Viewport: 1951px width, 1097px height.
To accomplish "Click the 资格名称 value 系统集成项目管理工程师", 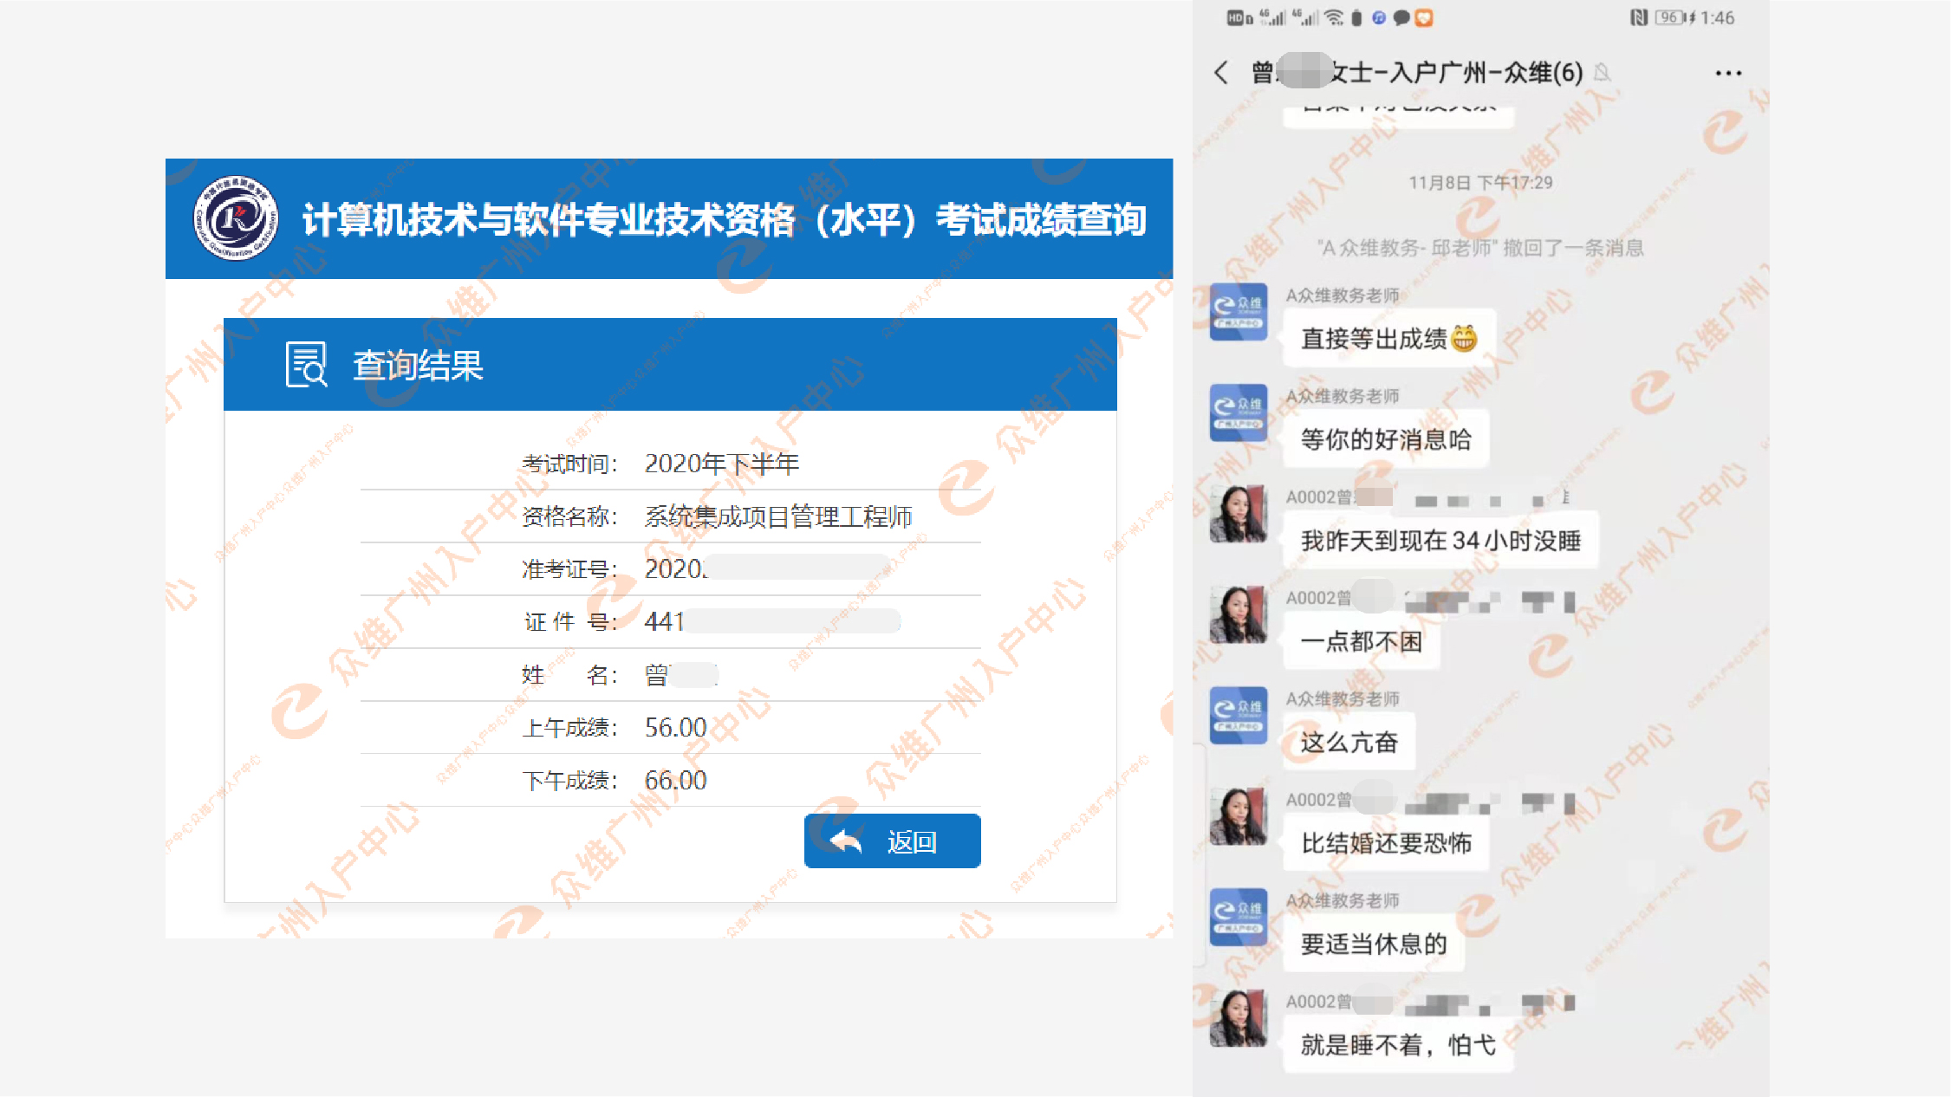I will (x=778, y=516).
